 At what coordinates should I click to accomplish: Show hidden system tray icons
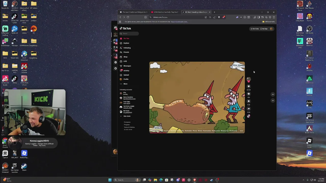[x=303, y=180]
